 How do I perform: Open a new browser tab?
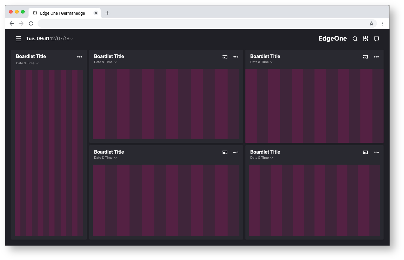107,13
